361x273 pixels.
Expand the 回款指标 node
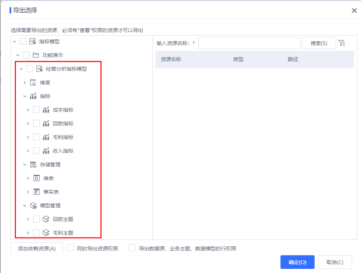[x=28, y=124]
